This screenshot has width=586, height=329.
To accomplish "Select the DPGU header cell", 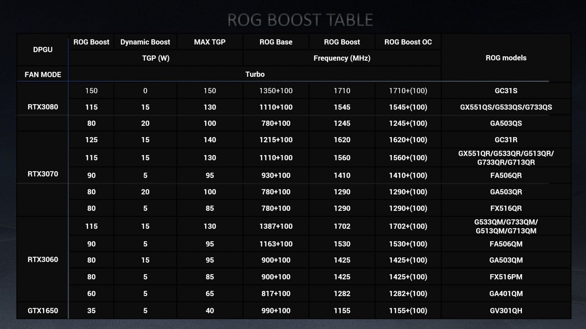I will click(43, 50).
